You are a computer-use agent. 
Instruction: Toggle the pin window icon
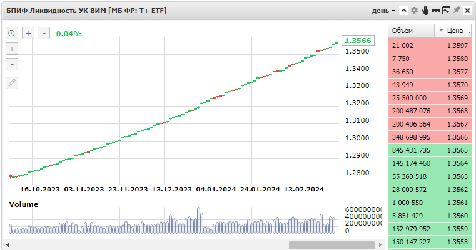tap(457, 11)
